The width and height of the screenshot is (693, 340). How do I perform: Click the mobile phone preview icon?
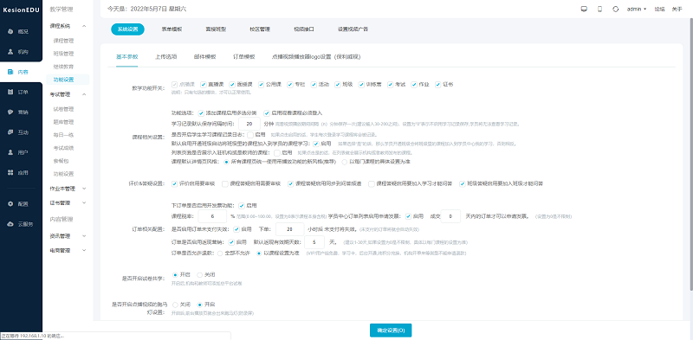[x=599, y=9]
